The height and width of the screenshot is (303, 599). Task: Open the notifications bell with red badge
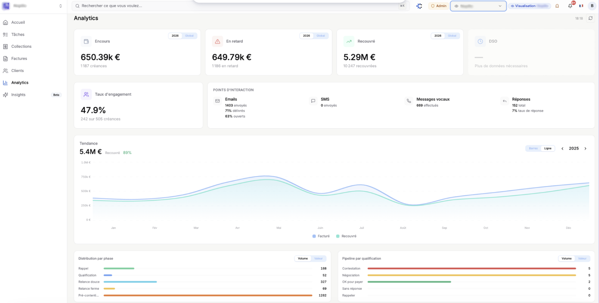click(x=570, y=6)
